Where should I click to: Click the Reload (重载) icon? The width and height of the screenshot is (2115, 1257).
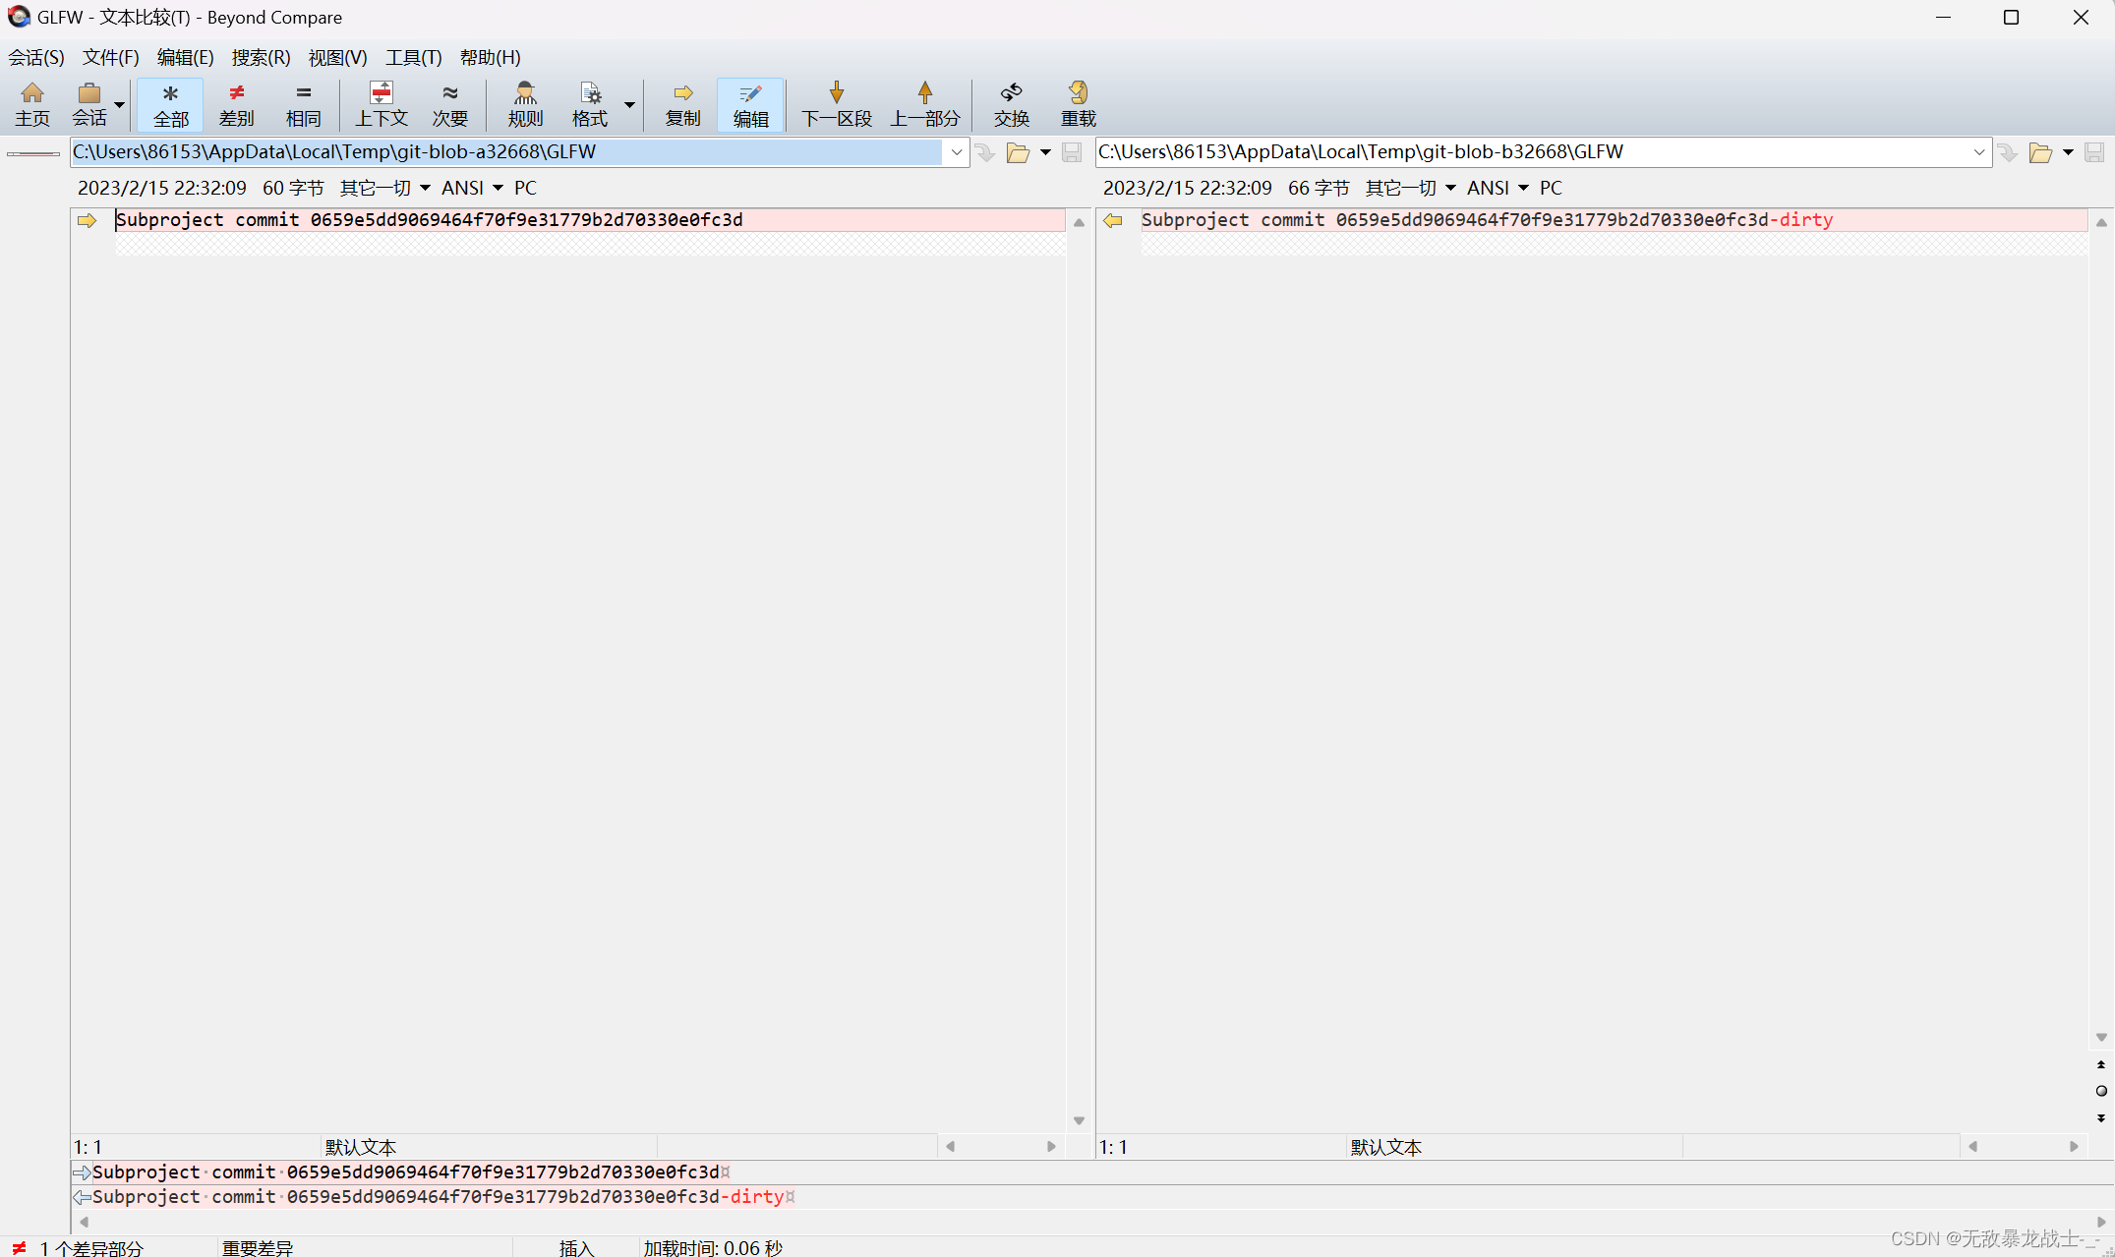point(1078,104)
